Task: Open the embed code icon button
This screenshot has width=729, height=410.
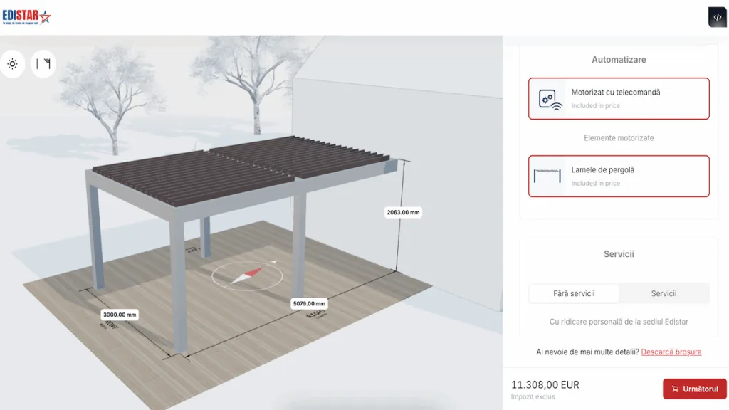Action: [x=717, y=17]
